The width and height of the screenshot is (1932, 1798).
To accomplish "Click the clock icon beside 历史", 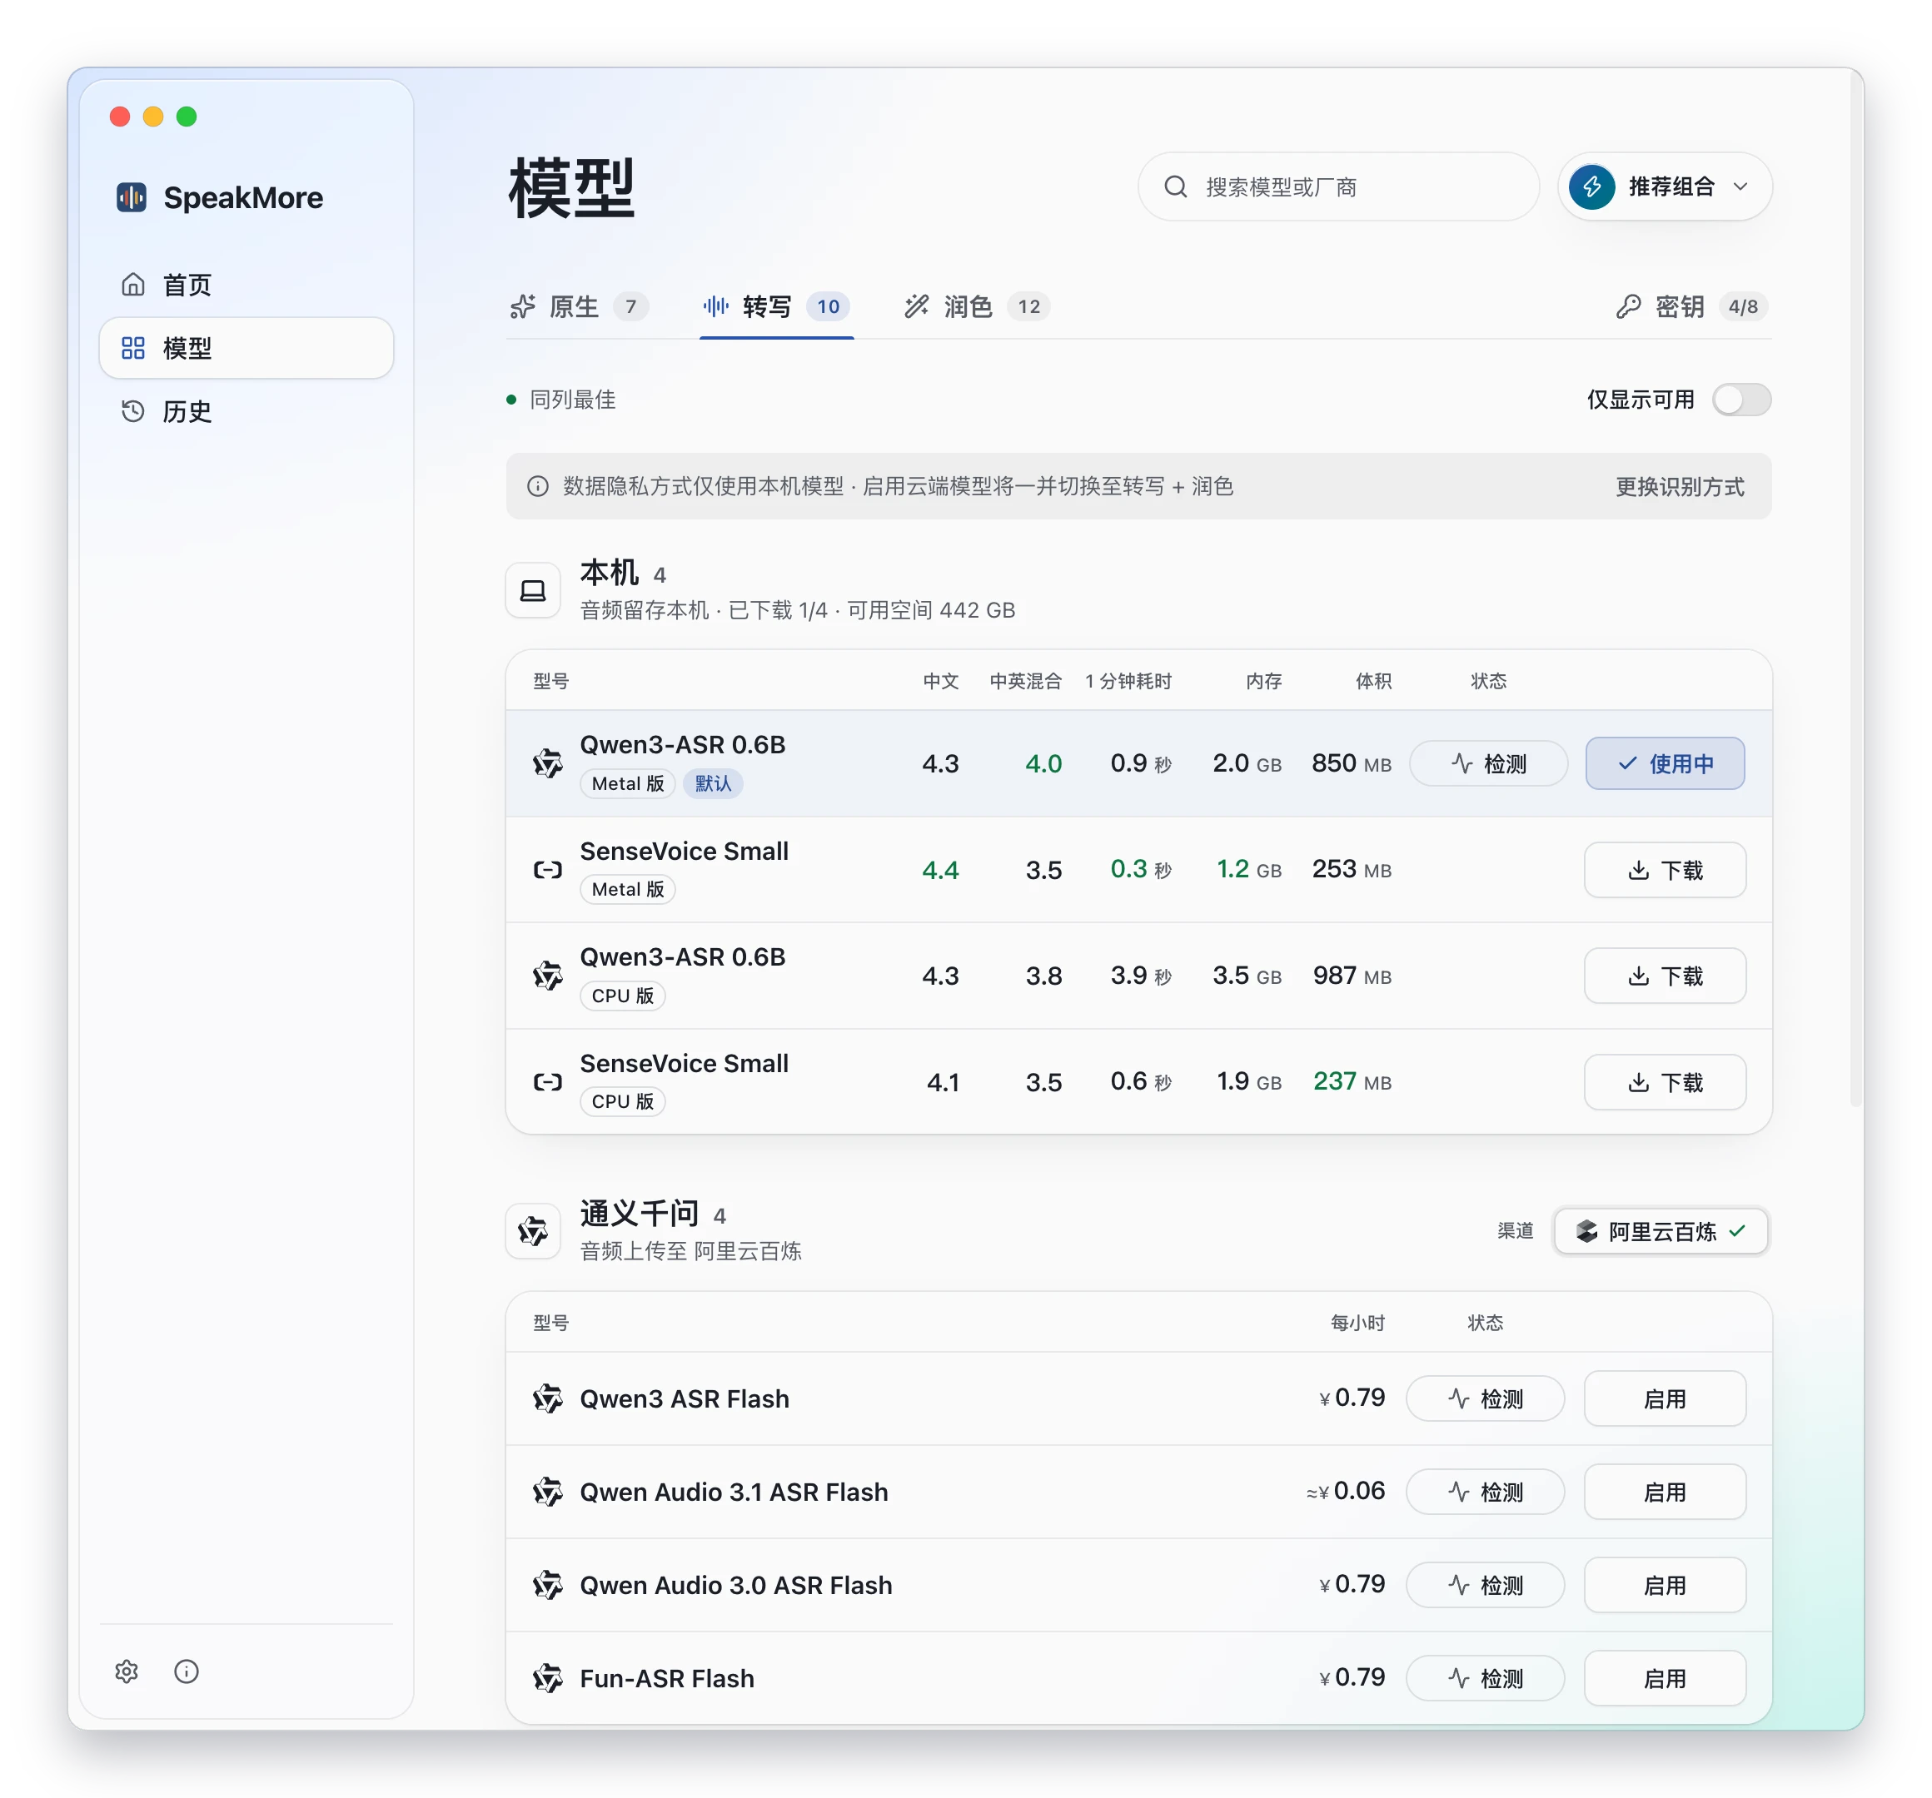I will [133, 411].
